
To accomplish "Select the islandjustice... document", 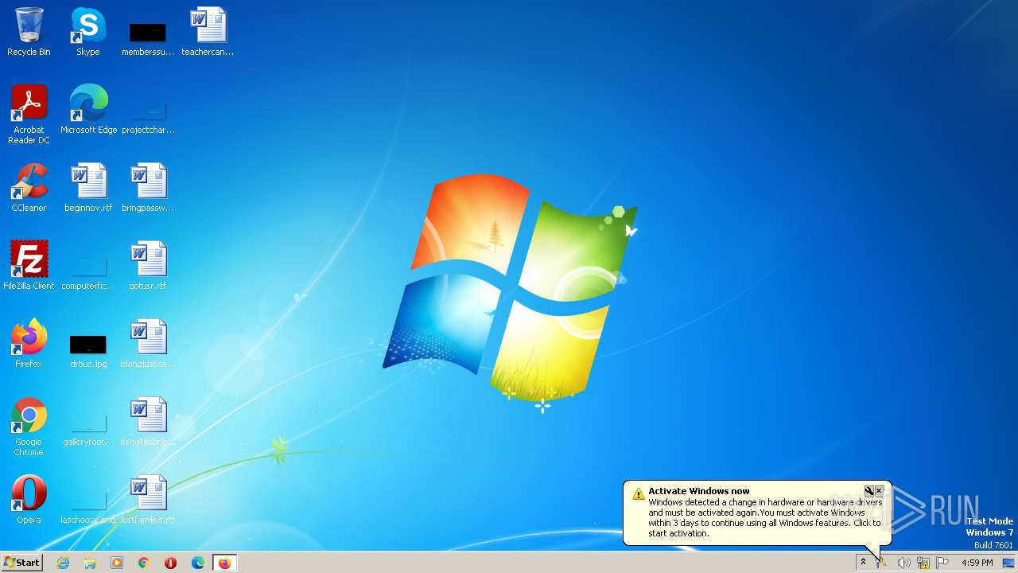I will pyautogui.click(x=148, y=344).
